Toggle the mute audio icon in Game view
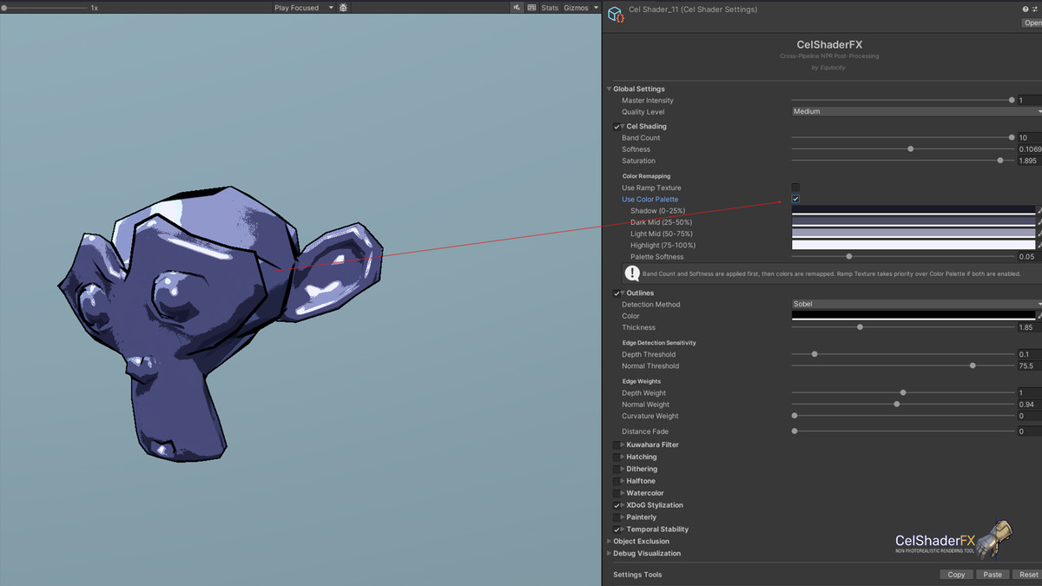The width and height of the screenshot is (1042, 586). (x=518, y=8)
